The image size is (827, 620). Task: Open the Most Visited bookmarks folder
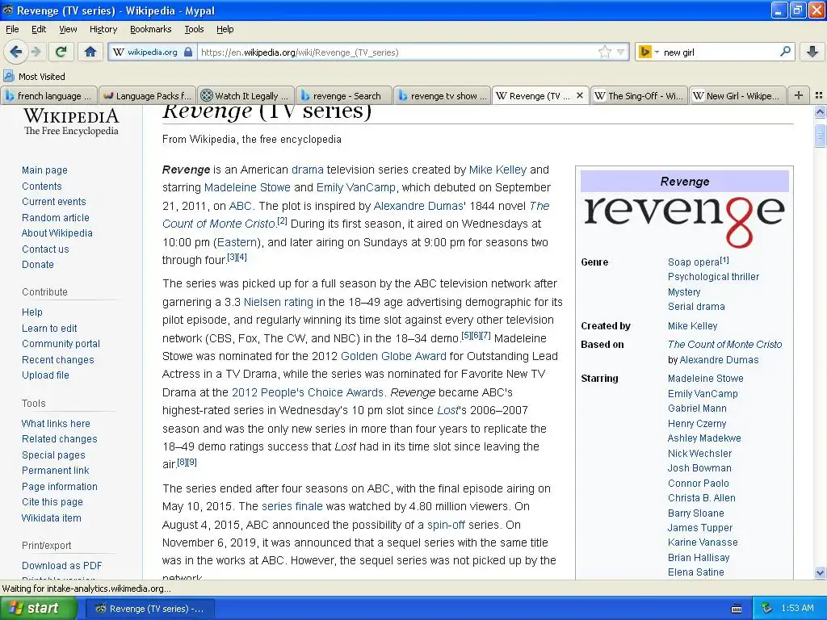(x=34, y=77)
